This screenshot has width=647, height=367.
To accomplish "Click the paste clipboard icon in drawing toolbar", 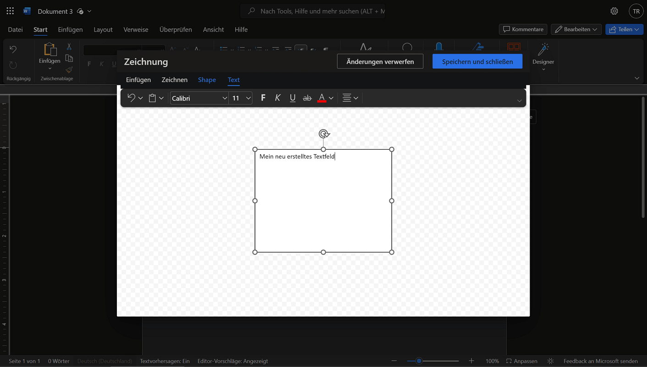I will [x=153, y=98].
